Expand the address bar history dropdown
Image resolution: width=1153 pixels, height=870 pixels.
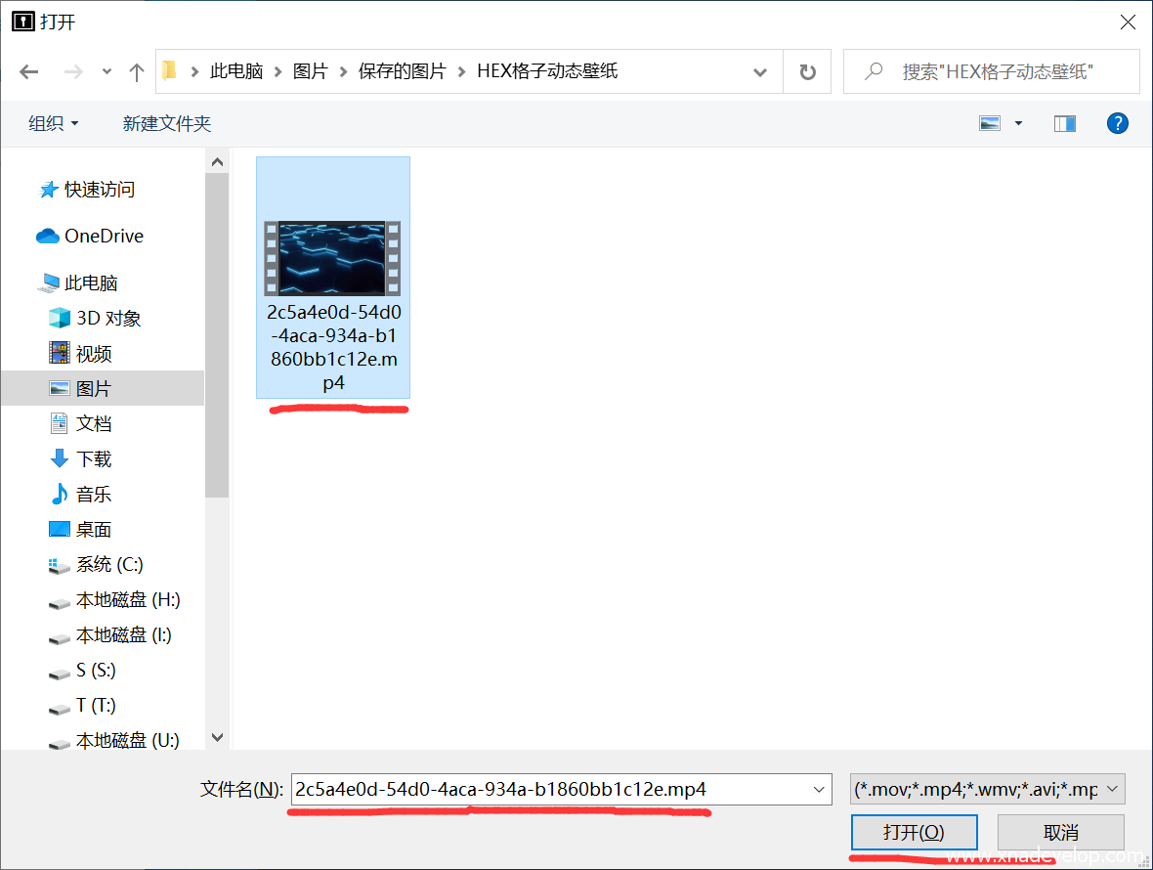coord(760,71)
